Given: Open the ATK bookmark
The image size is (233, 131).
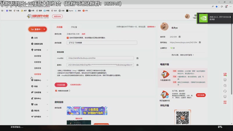Looking at the screenshot, I should click(x=85, y=11).
